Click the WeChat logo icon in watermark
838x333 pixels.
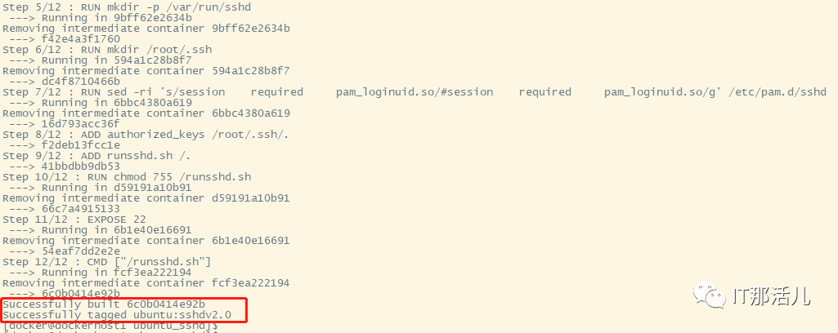(x=709, y=295)
